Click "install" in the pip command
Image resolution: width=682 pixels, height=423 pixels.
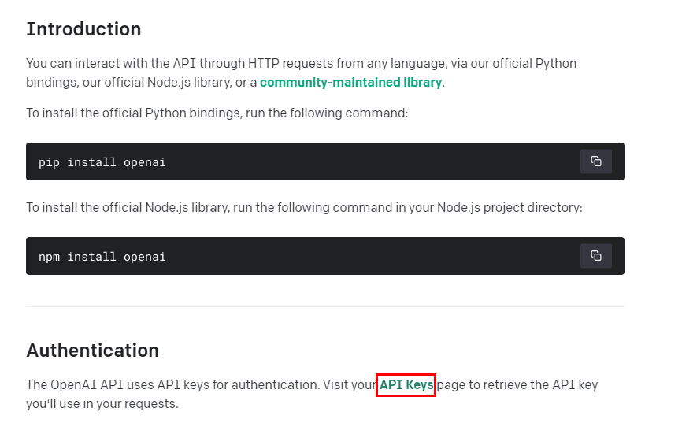[91, 162]
